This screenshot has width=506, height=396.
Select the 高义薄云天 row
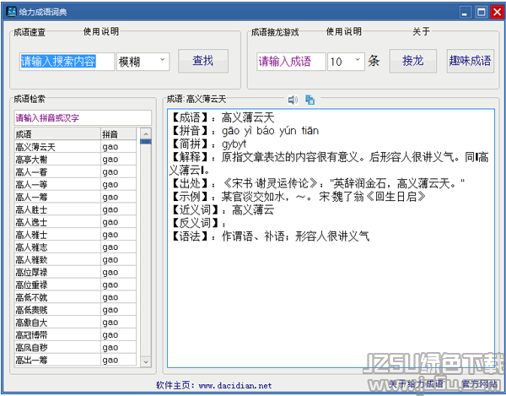[x=76, y=147]
